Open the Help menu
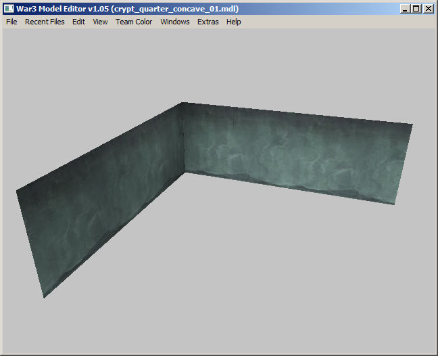438x356 pixels. coord(233,22)
